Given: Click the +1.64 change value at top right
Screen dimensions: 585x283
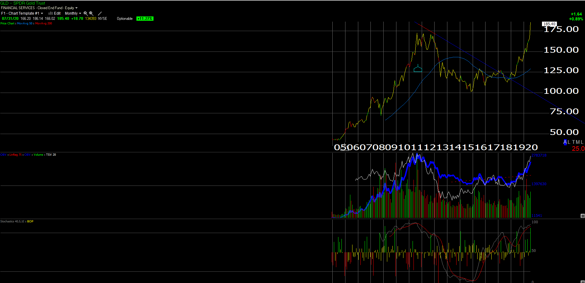Looking at the screenshot, I should pyautogui.click(x=576, y=14).
